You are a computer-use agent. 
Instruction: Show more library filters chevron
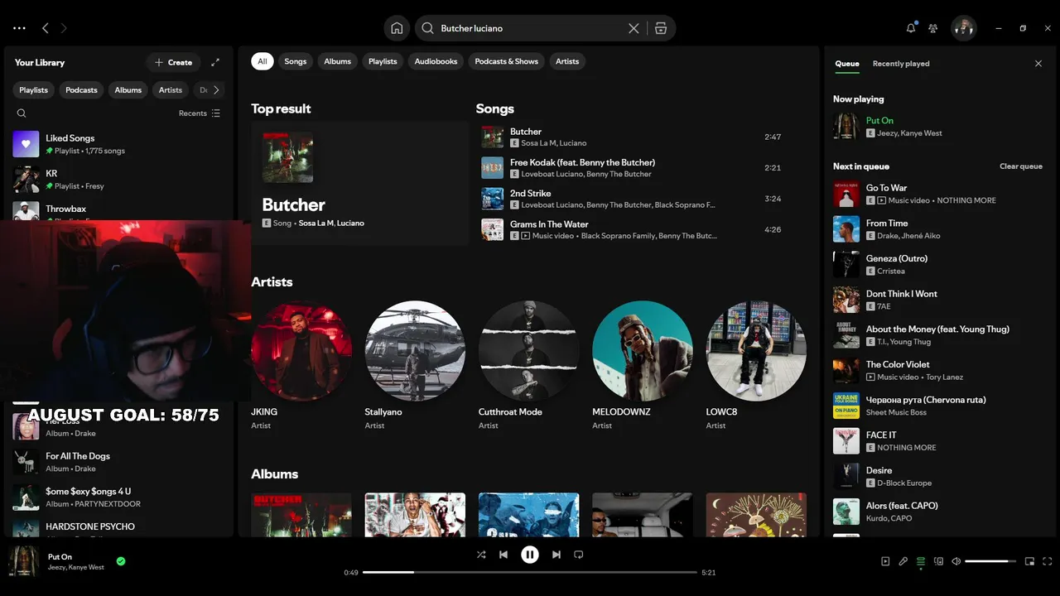pyautogui.click(x=216, y=90)
